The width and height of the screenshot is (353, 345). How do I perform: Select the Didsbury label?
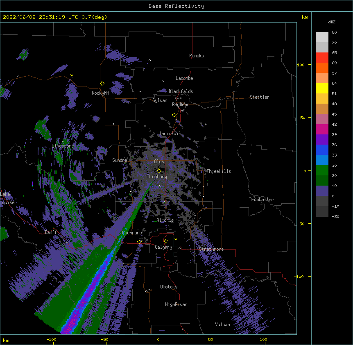pos(157,177)
